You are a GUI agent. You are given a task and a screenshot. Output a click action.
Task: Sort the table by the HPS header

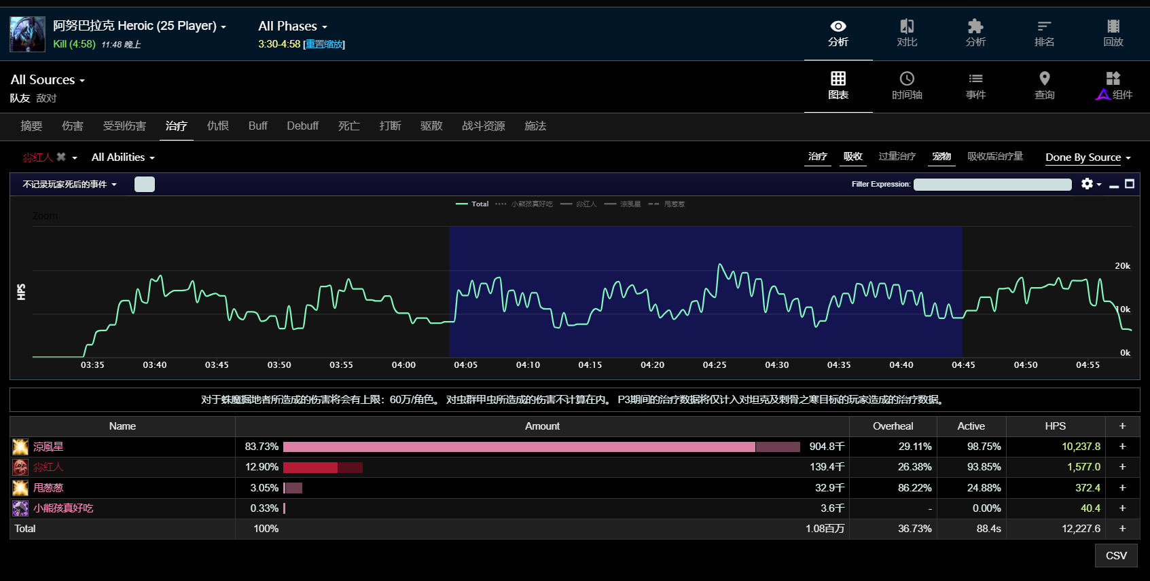tap(1056, 426)
